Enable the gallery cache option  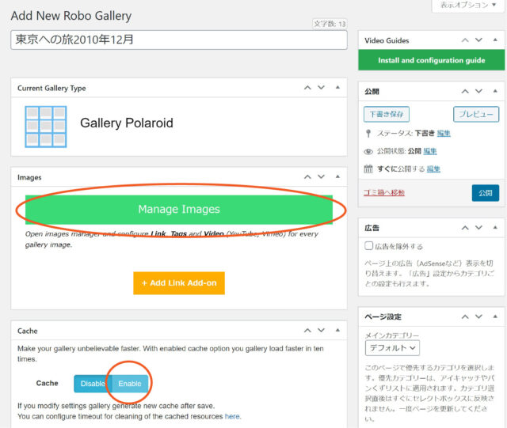[130, 383]
